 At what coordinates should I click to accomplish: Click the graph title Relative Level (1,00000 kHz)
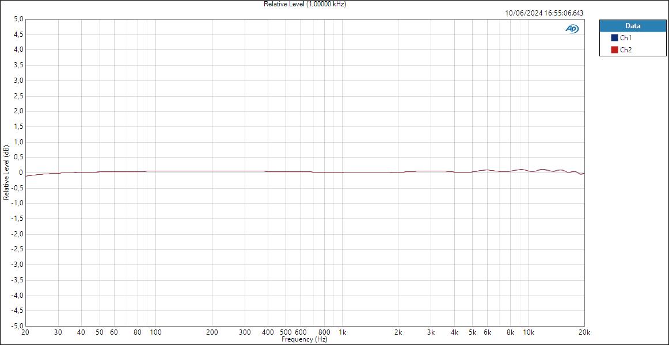305,4
